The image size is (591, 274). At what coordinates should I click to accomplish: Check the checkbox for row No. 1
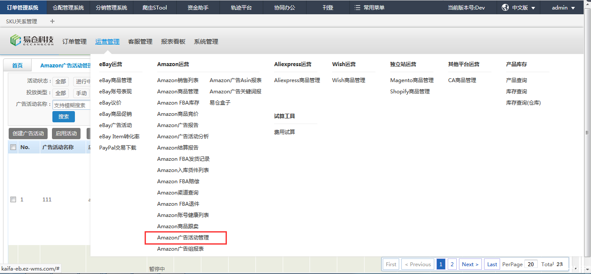pos(13,200)
